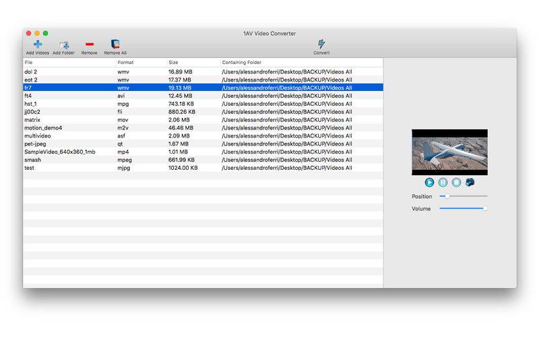The height and width of the screenshot is (337, 539).
Task: Click the mov format cell
Action: pos(123,120)
